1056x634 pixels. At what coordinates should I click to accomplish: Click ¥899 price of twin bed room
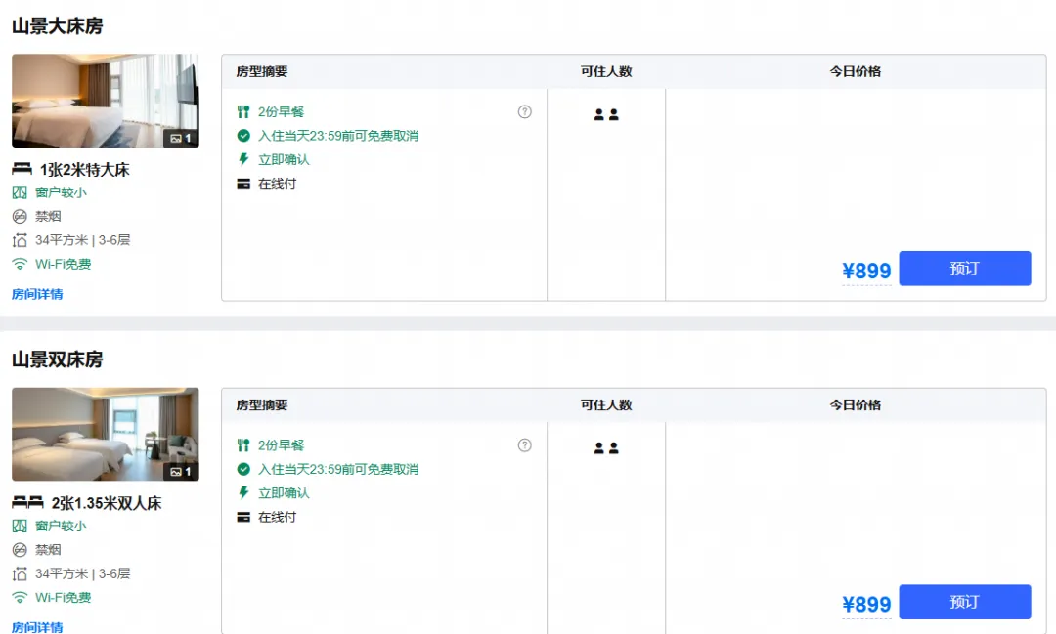[x=866, y=604]
